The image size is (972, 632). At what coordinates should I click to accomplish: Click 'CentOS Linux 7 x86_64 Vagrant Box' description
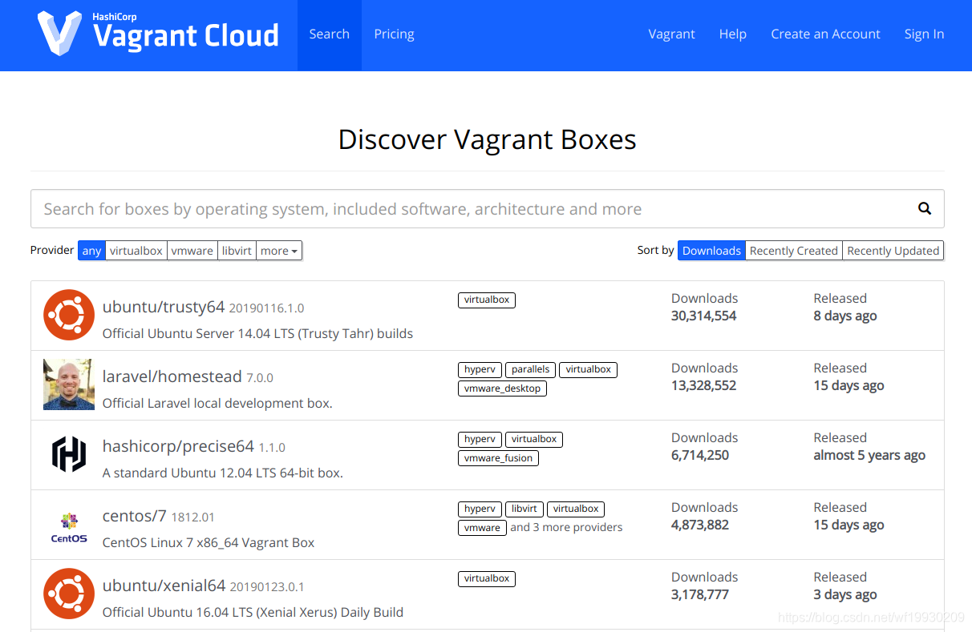pyautogui.click(x=209, y=542)
